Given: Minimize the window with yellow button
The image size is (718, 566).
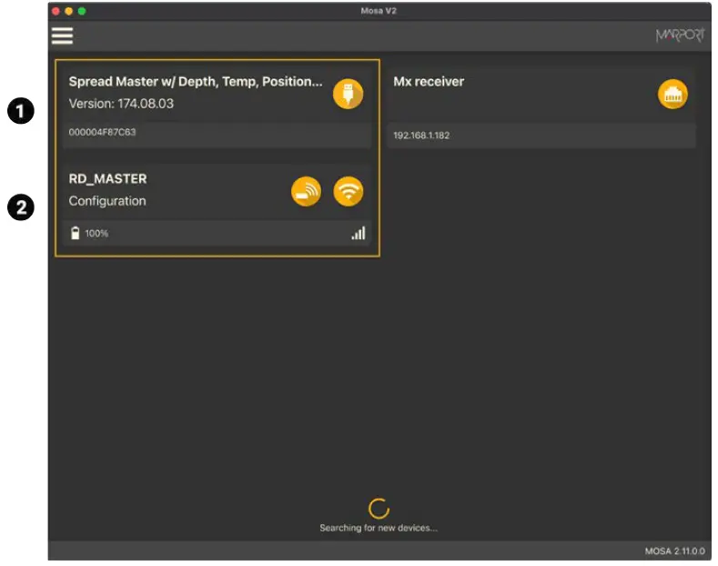Looking at the screenshot, I should (x=68, y=11).
